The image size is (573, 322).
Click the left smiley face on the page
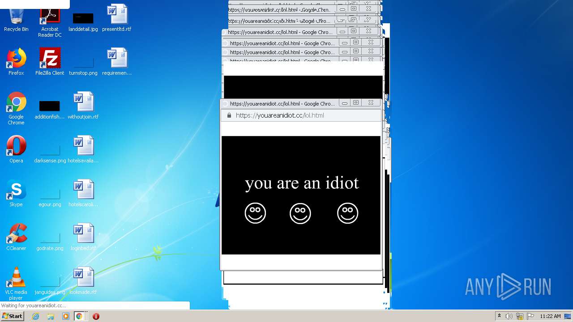(x=255, y=213)
